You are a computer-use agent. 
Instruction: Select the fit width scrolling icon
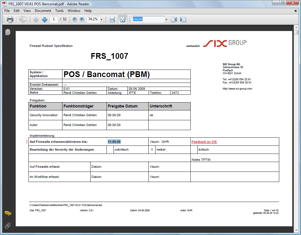coord(112,19)
